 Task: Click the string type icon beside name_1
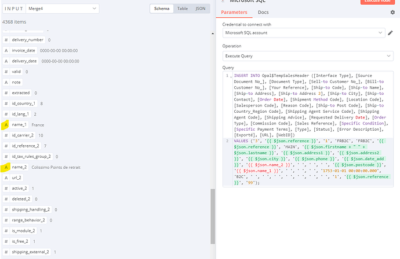click(6, 125)
